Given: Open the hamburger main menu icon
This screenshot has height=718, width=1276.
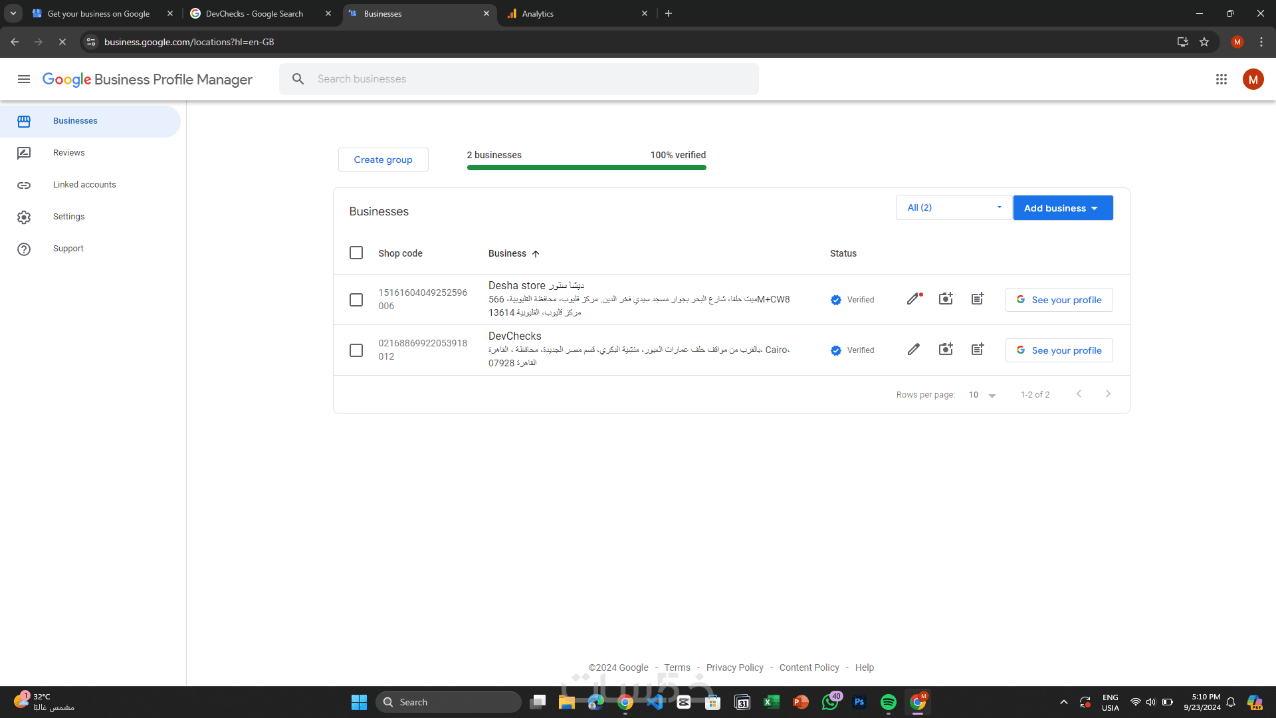Looking at the screenshot, I should coord(24,79).
